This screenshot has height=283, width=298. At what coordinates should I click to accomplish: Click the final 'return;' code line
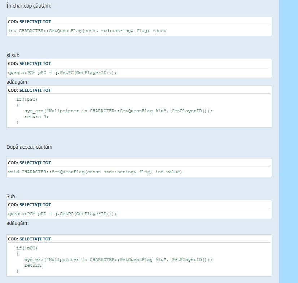point(34,265)
